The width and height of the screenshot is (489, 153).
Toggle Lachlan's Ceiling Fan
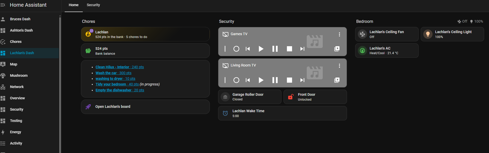tap(362, 34)
